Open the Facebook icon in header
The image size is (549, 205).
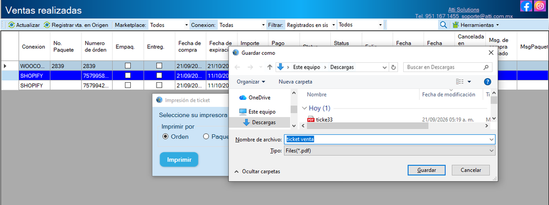click(526, 6)
